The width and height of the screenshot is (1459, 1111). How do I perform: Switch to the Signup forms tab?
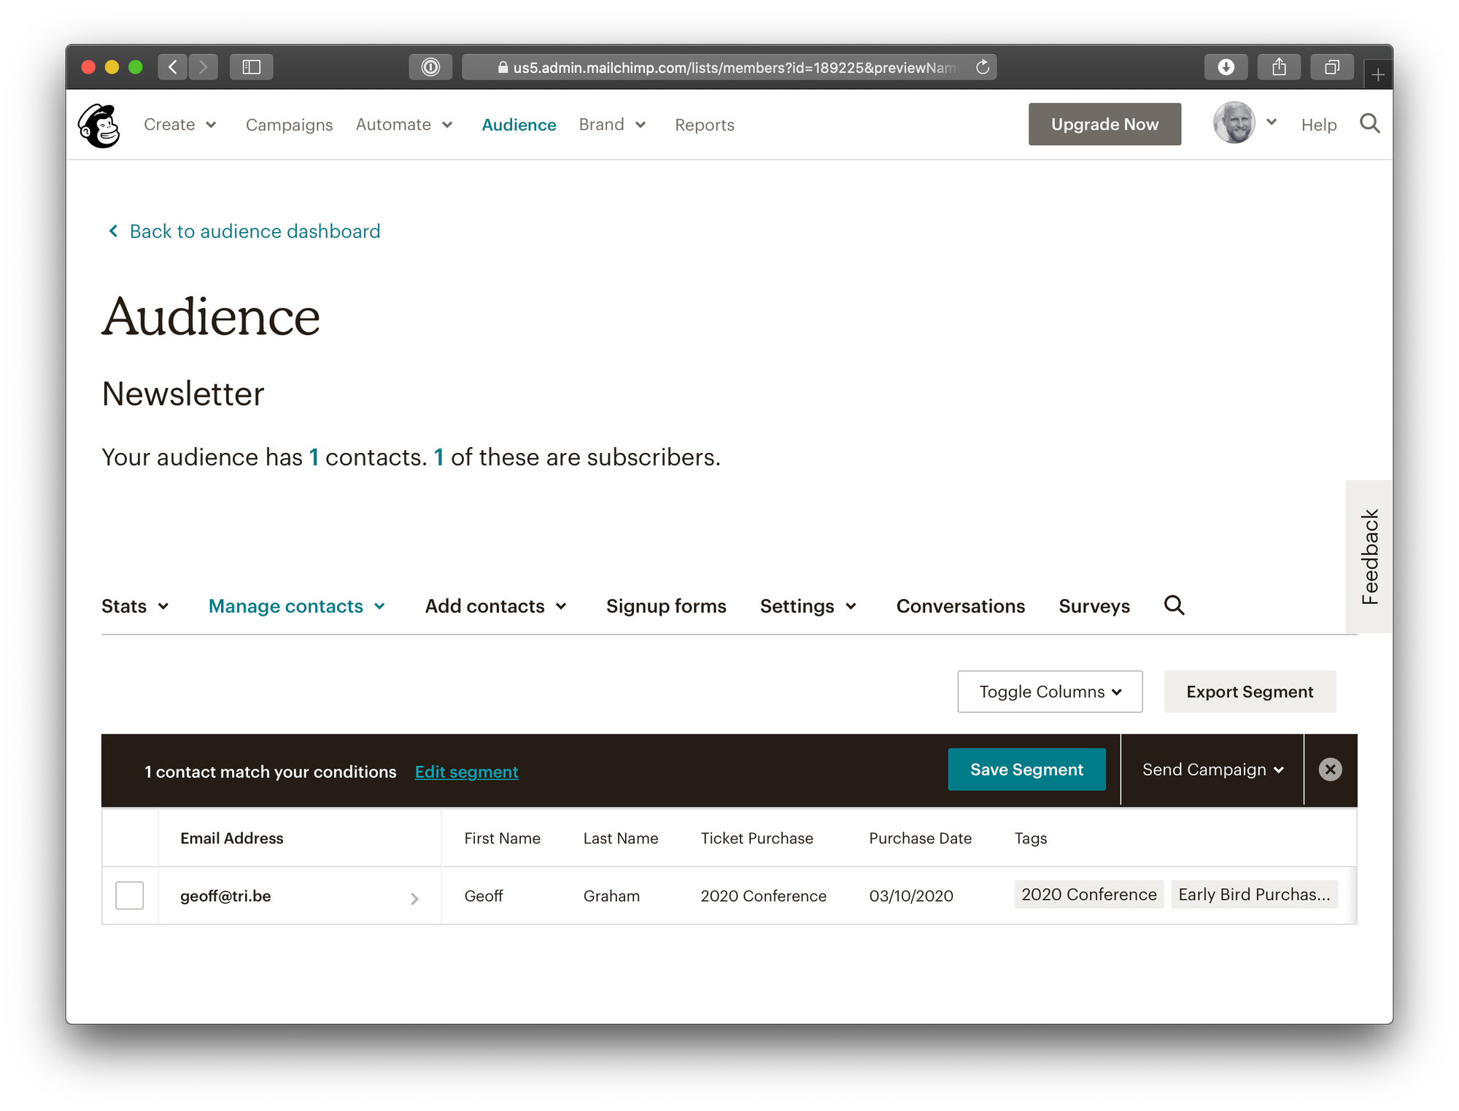coord(666,606)
